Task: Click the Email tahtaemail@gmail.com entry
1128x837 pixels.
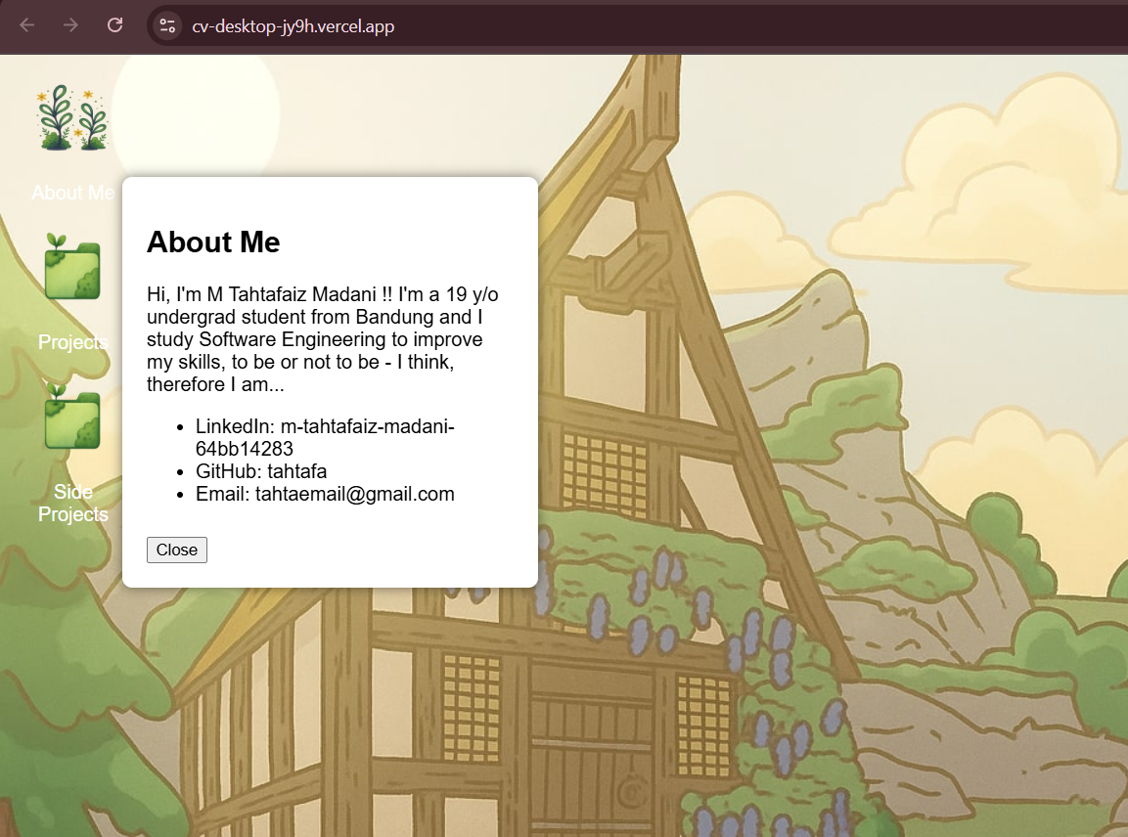Action: (325, 494)
